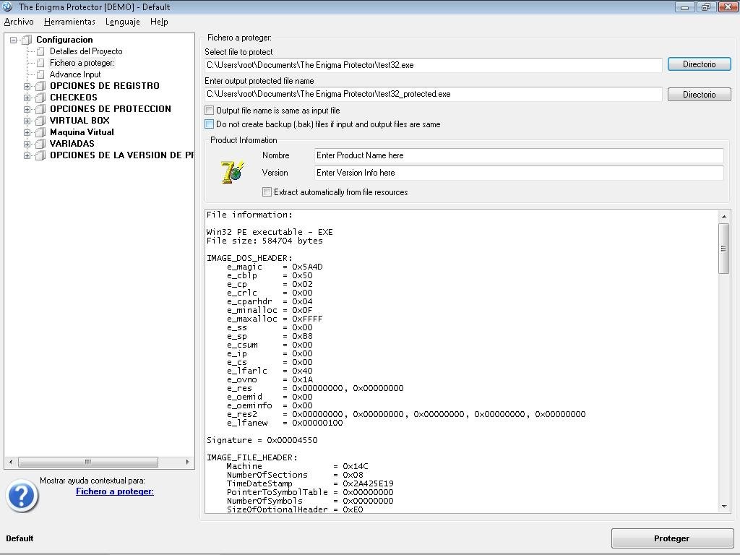Click the output protected file name field

tap(433, 94)
